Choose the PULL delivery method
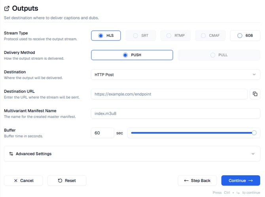The height and width of the screenshot is (197, 265). pyautogui.click(x=219, y=55)
